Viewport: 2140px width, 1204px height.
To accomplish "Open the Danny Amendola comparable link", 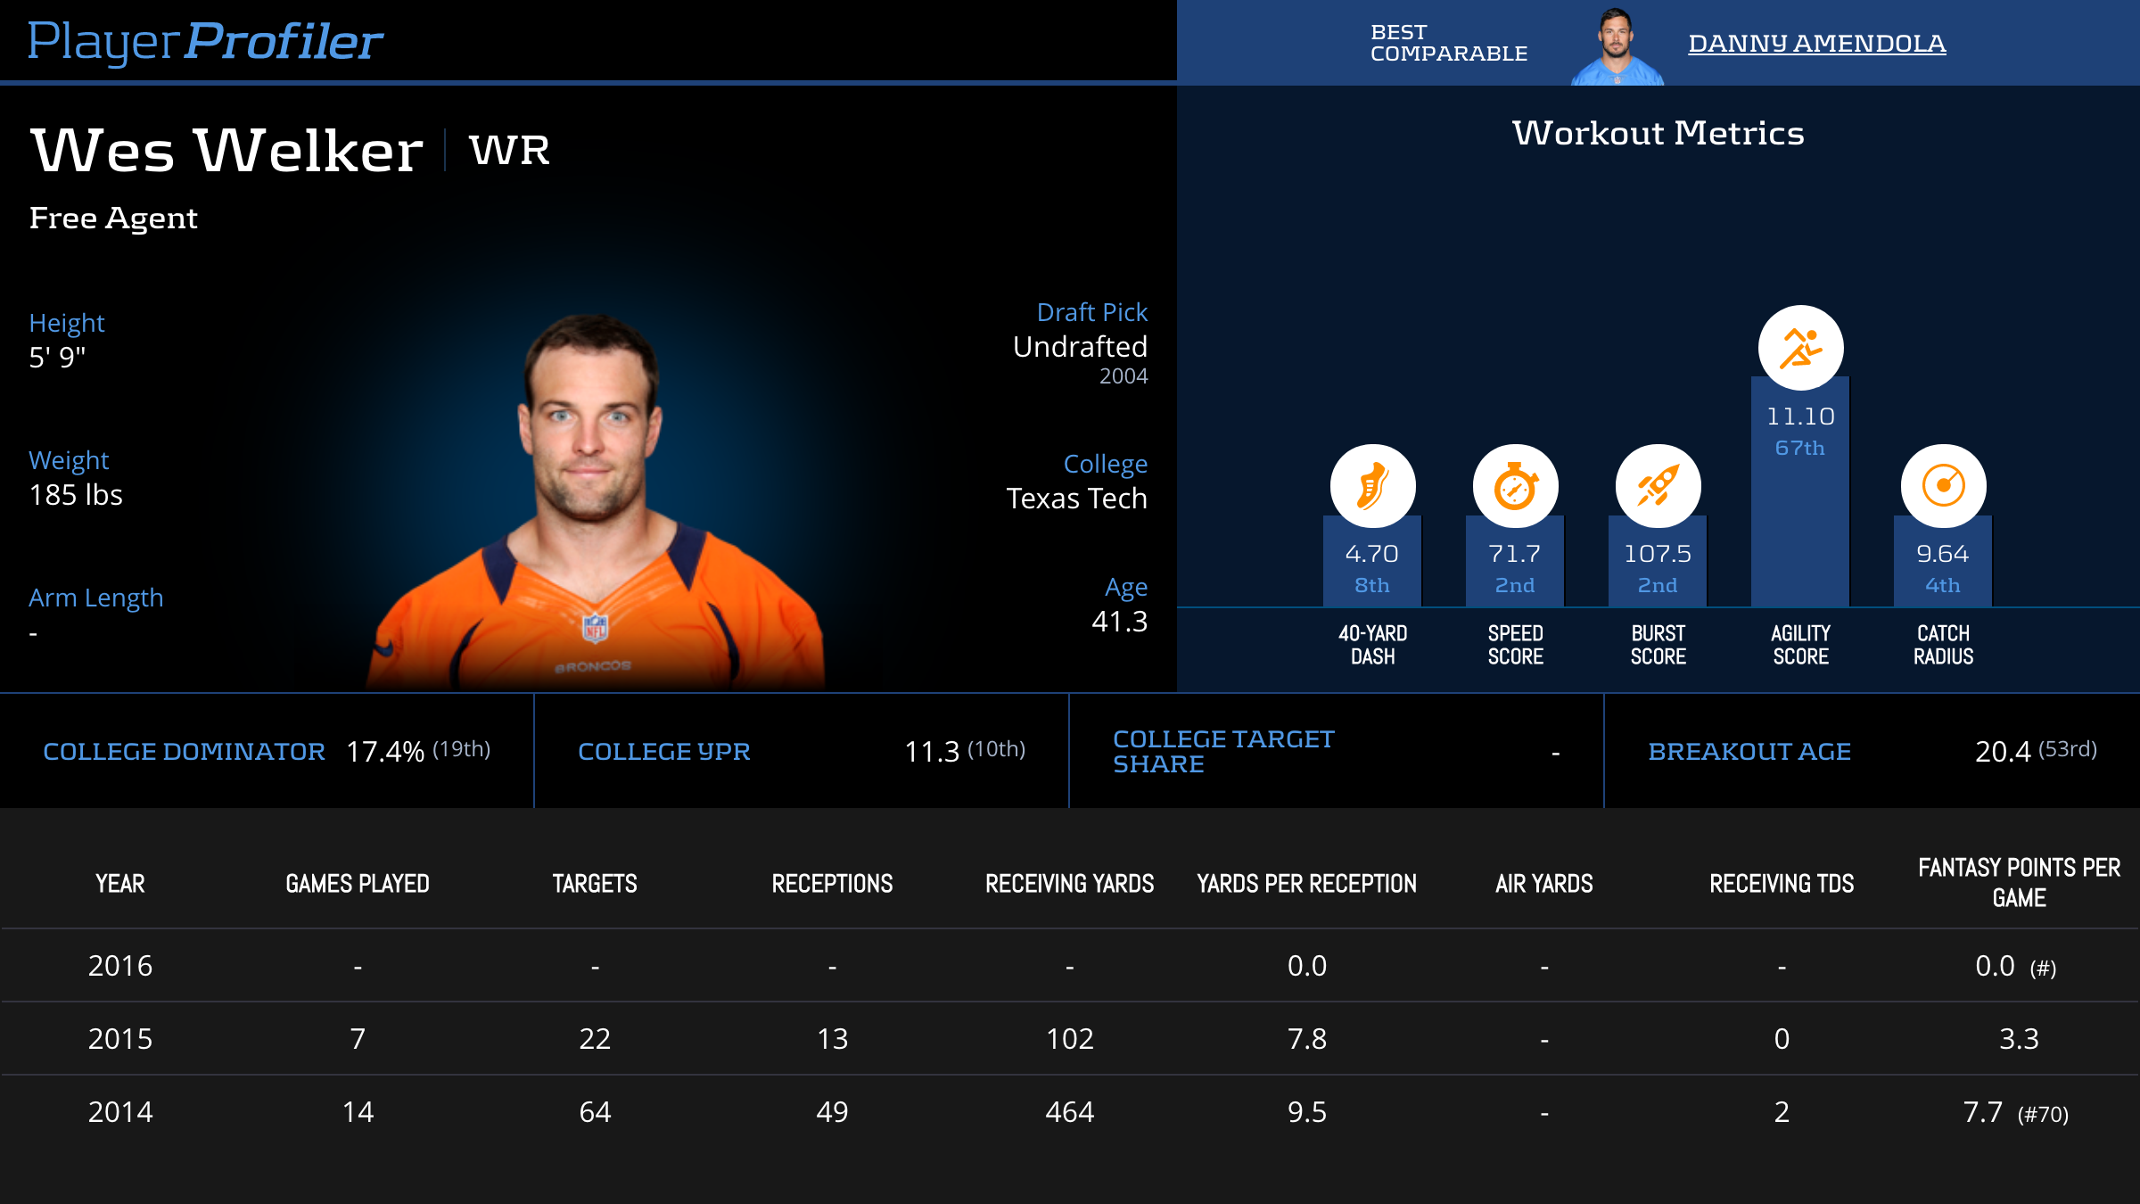I will (x=1816, y=43).
